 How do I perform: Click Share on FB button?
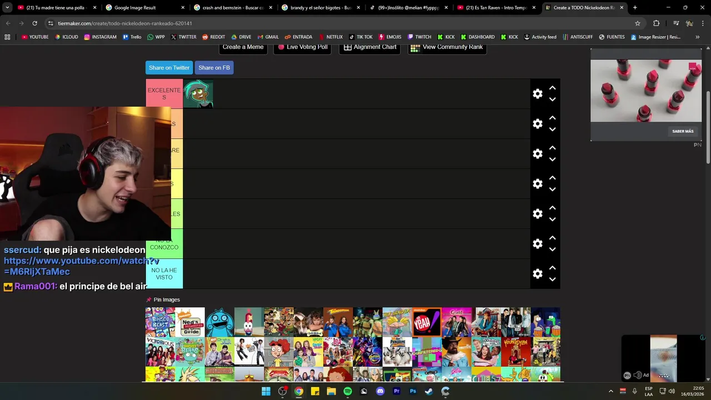click(x=214, y=68)
